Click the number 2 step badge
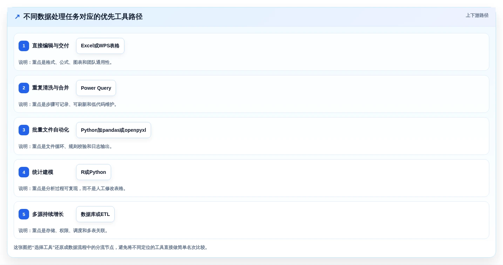The height and width of the screenshot is (265, 503). 24,88
